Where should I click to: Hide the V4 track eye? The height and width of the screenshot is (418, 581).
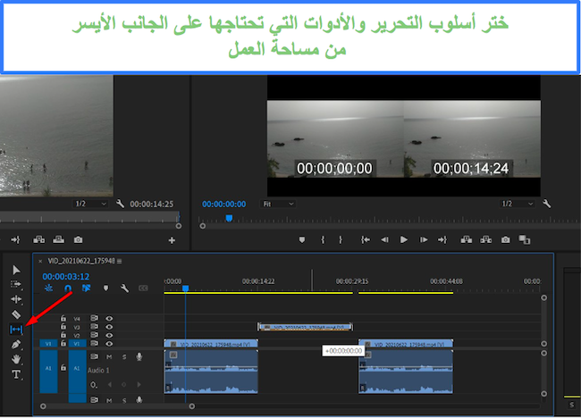pyautogui.click(x=109, y=318)
